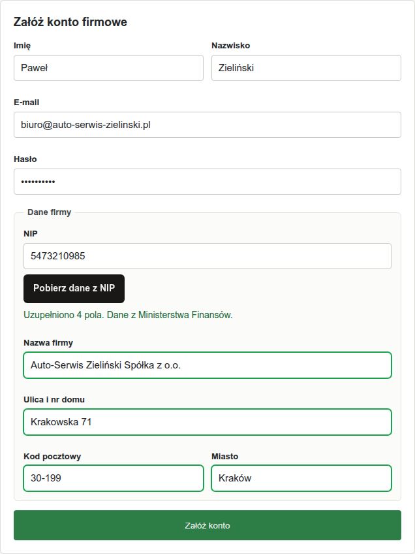Fetch company data with Pobierz dane z NIP
The height and width of the screenshot is (554, 415).
point(74,288)
